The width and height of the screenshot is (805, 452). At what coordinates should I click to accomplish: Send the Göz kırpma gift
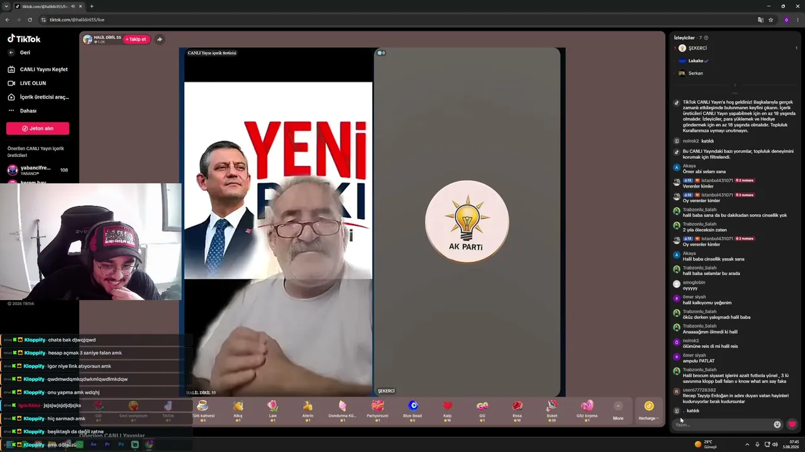tap(587, 409)
